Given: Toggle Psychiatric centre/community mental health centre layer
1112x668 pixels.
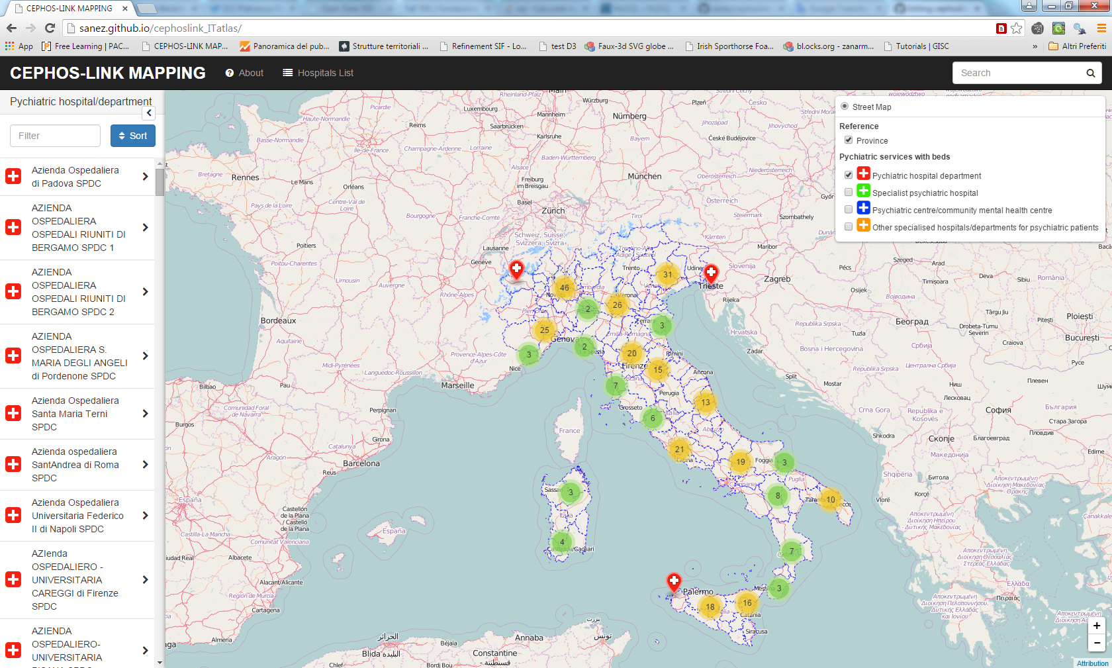Looking at the screenshot, I should click(x=849, y=210).
